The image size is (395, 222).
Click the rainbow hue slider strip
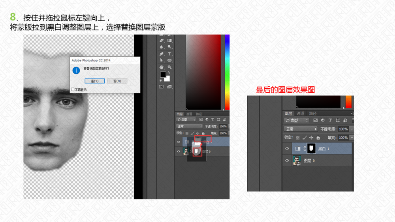coord(227,72)
